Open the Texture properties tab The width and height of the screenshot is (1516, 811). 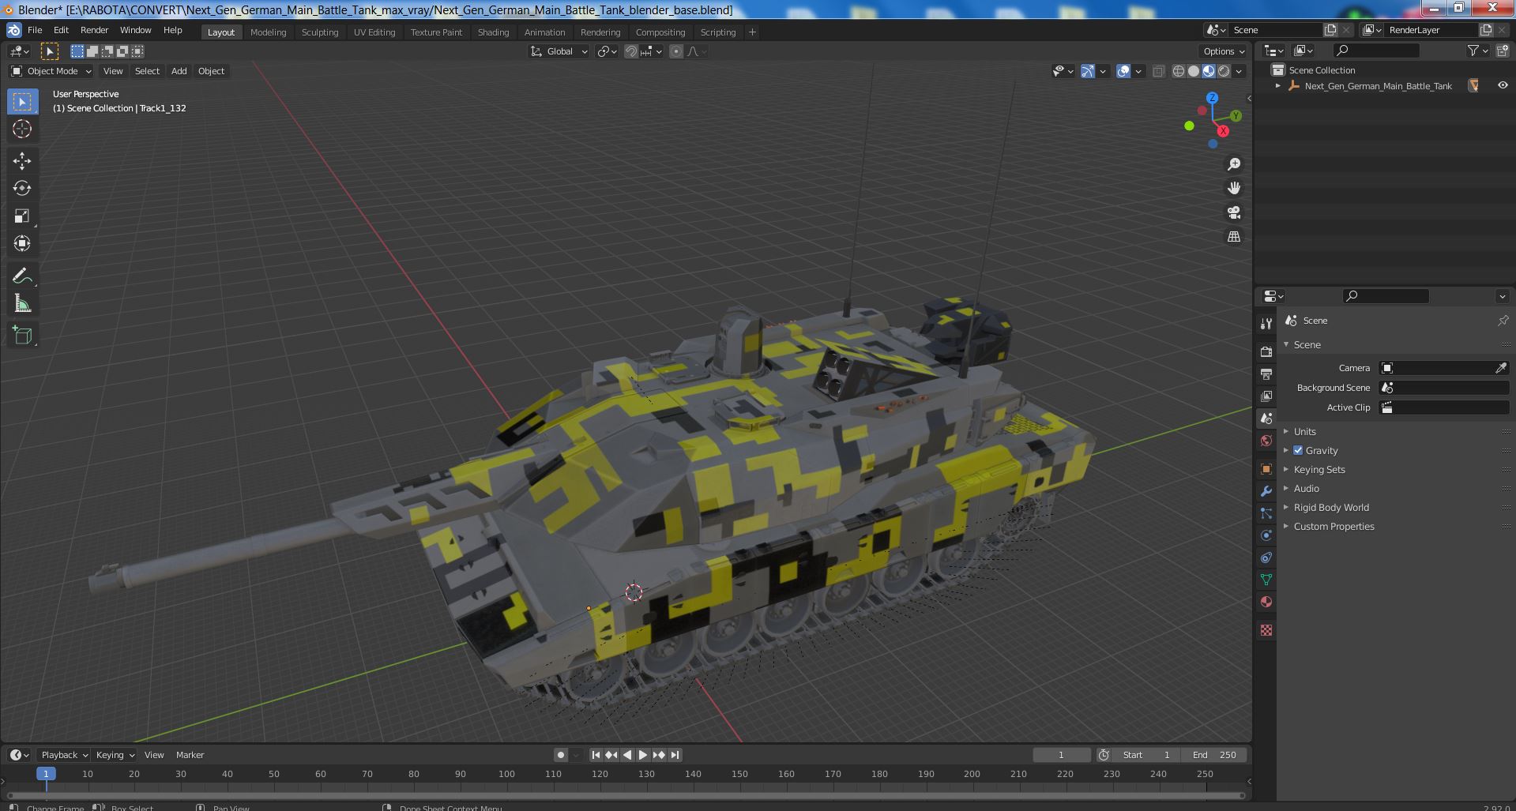[x=1266, y=630]
